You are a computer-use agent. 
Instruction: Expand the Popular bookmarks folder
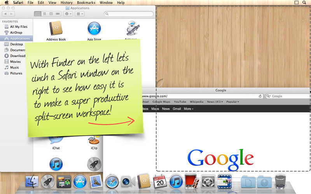pos(232,102)
